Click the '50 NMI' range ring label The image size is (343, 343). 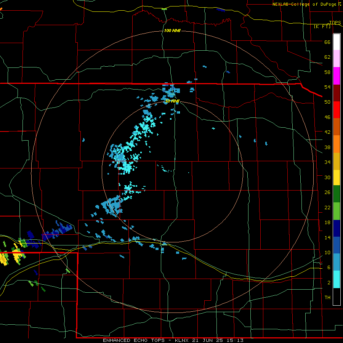[x=172, y=101]
